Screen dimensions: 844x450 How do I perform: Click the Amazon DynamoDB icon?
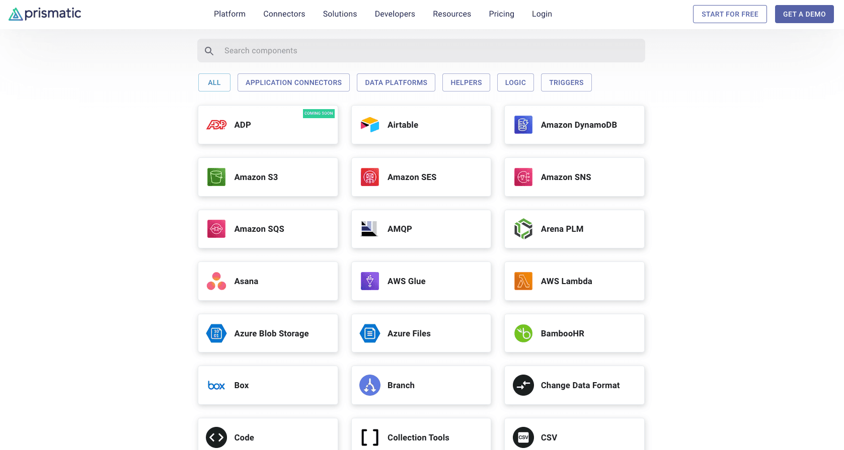(523, 125)
